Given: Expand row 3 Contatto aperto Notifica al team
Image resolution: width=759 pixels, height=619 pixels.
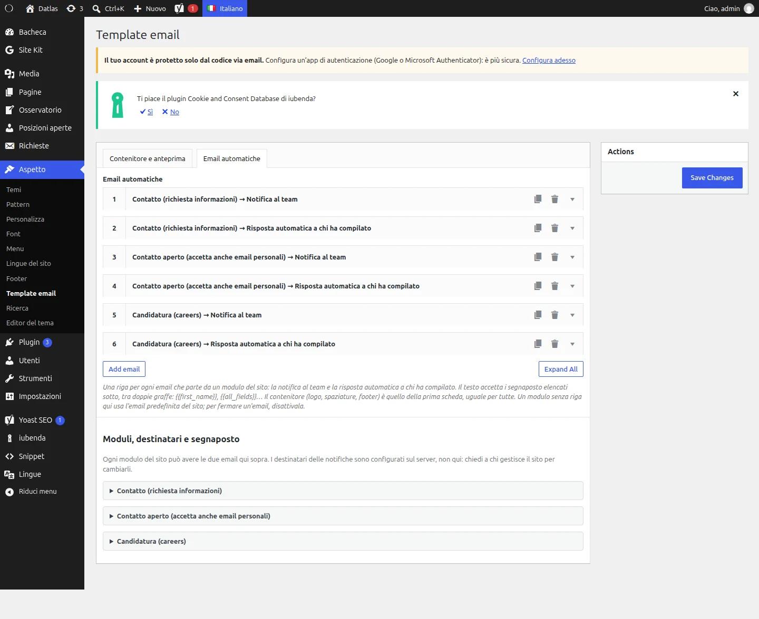Looking at the screenshot, I should point(572,257).
